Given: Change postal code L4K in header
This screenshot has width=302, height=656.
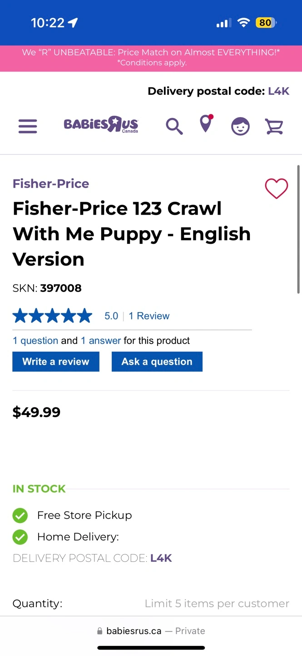Looking at the screenshot, I should (x=278, y=91).
